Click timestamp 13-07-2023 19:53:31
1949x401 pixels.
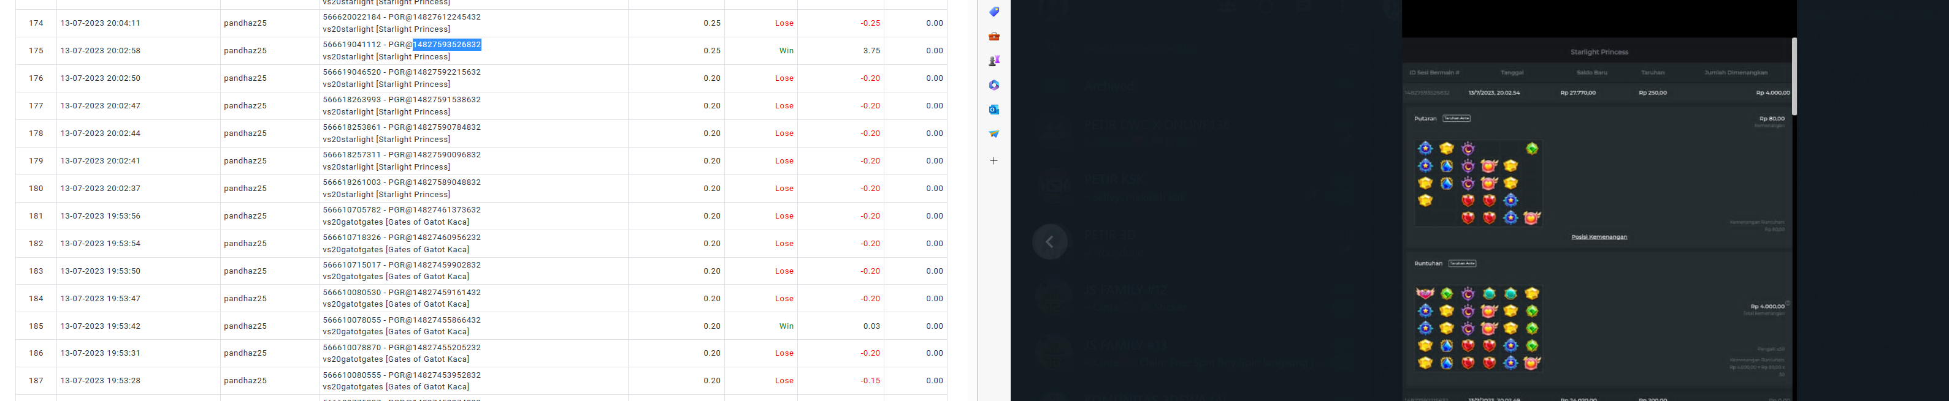[101, 353]
